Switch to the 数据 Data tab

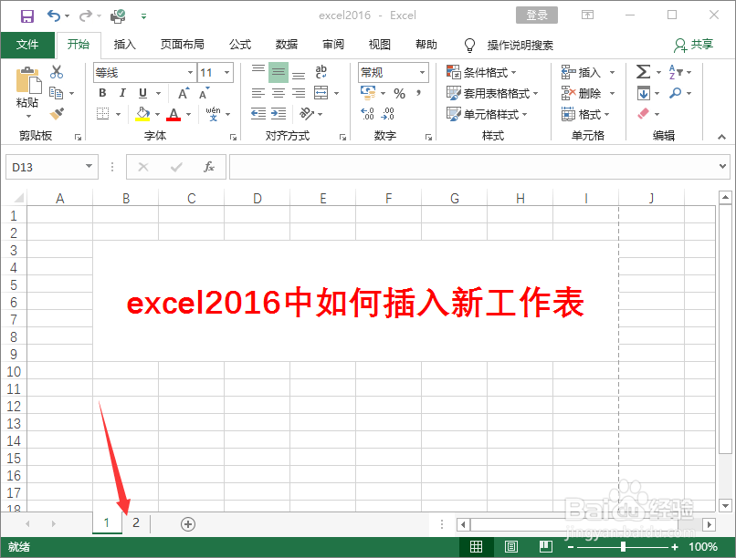(287, 45)
